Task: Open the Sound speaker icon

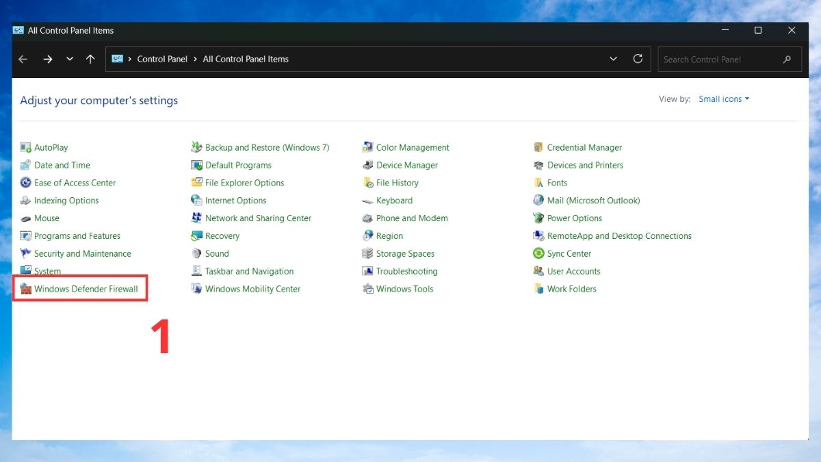Action: click(197, 254)
